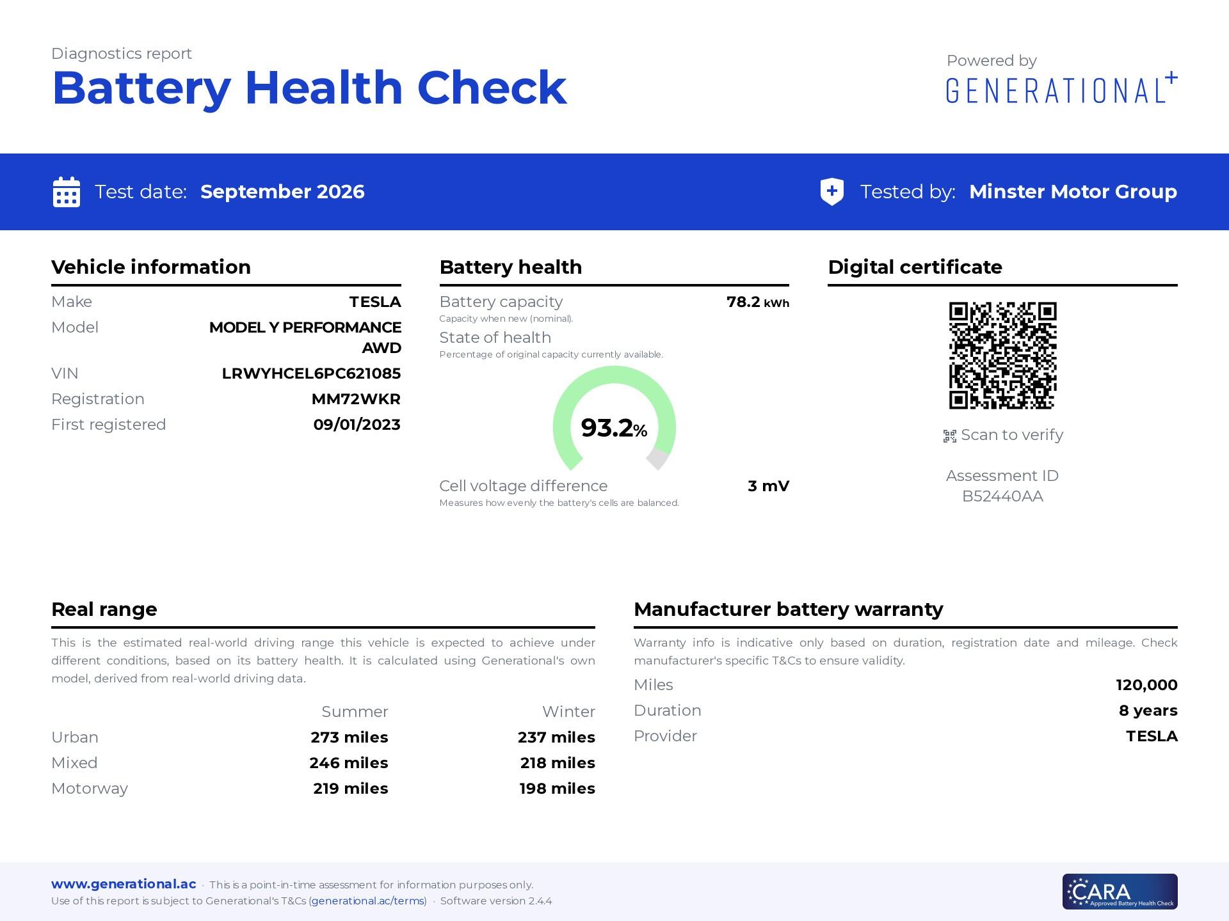Click the first registered date '09/01/2023'
The image size is (1229, 921).
point(357,425)
